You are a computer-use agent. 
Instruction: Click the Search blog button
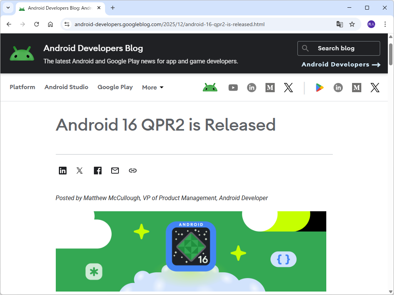click(338, 48)
